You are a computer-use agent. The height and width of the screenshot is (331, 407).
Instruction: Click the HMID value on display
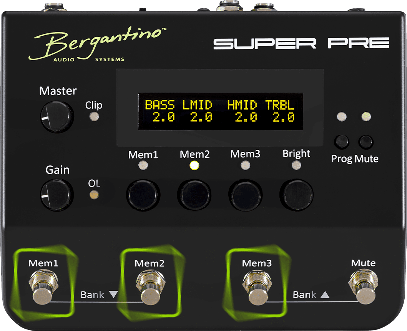point(246,117)
